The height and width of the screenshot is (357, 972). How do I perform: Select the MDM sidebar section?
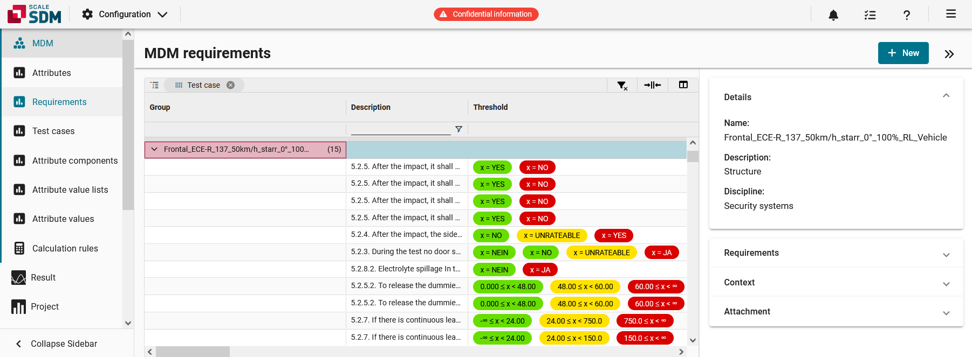tap(61, 43)
